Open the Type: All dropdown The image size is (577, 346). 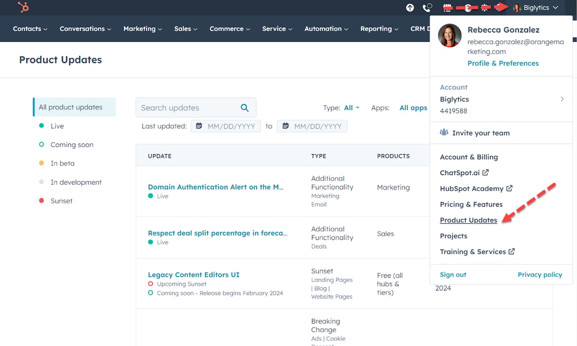(x=351, y=107)
